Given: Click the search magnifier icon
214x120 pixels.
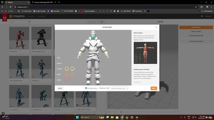Looking at the screenshot, I should tap(29, 22).
